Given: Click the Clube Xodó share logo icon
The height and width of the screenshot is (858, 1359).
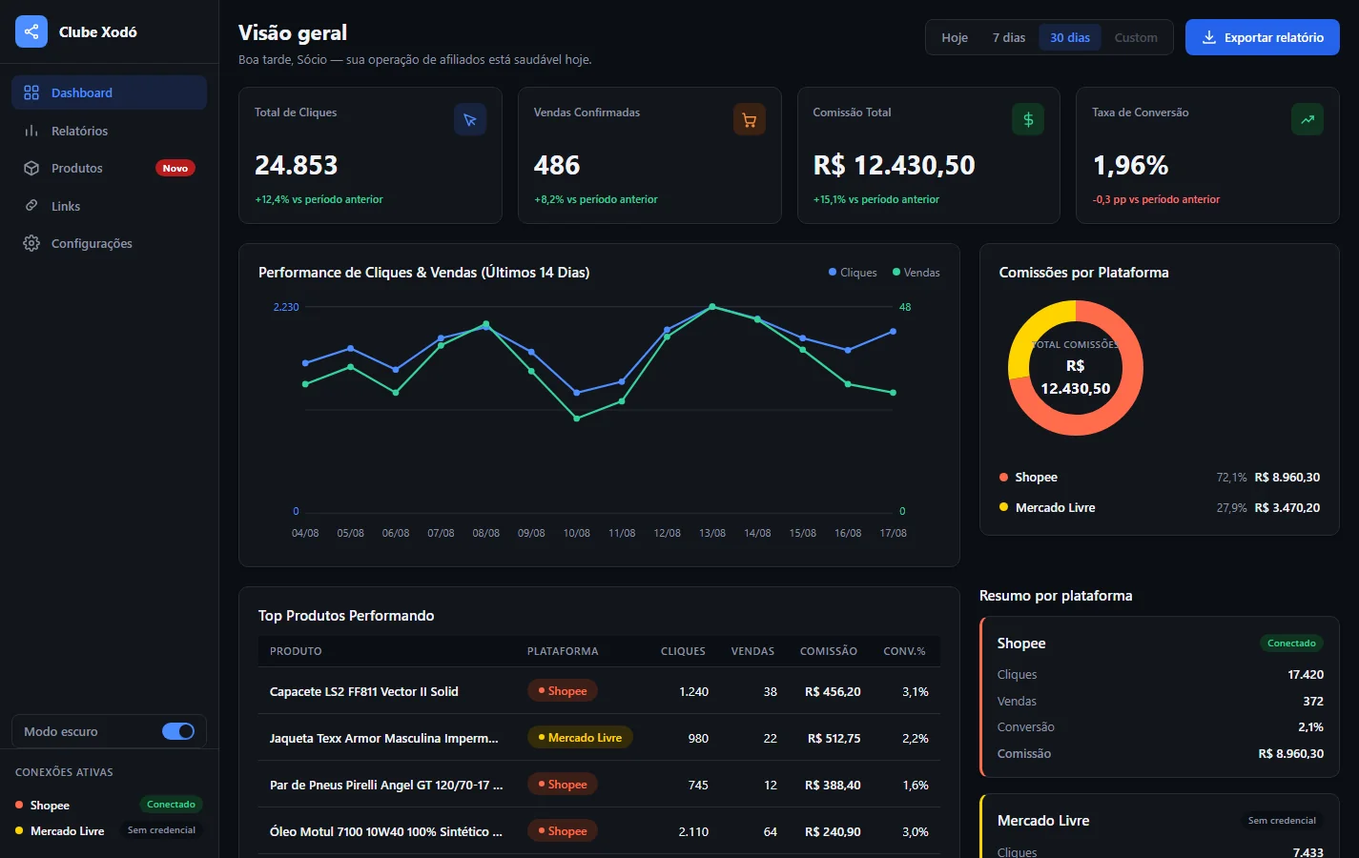Looking at the screenshot, I should pyautogui.click(x=31, y=31).
